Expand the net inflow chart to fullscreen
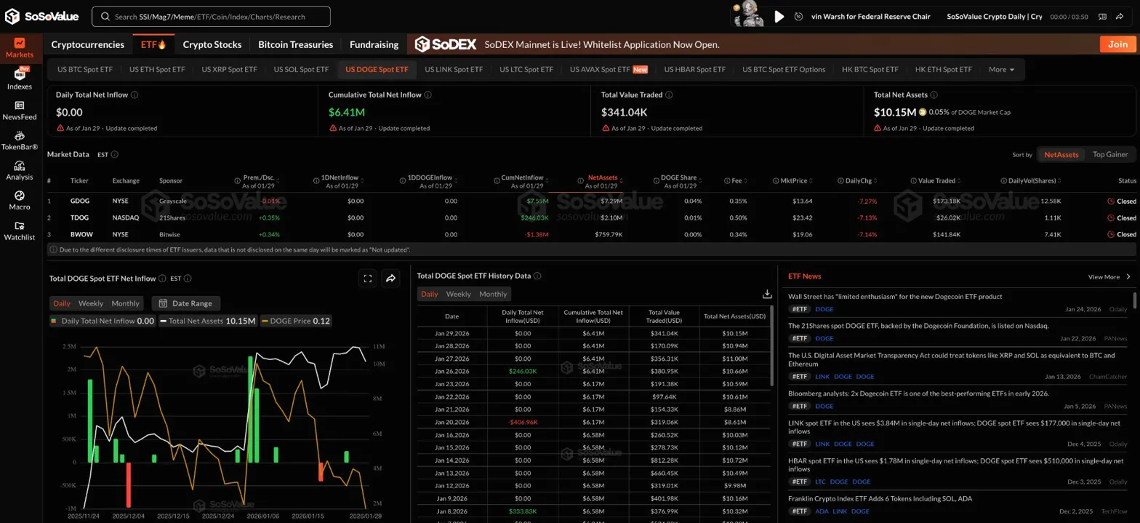The image size is (1140, 523). click(x=368, y=278)
